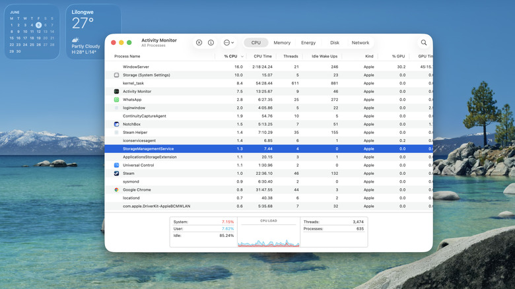
Task: Select the locationd process row
Action: coord(269,198)
